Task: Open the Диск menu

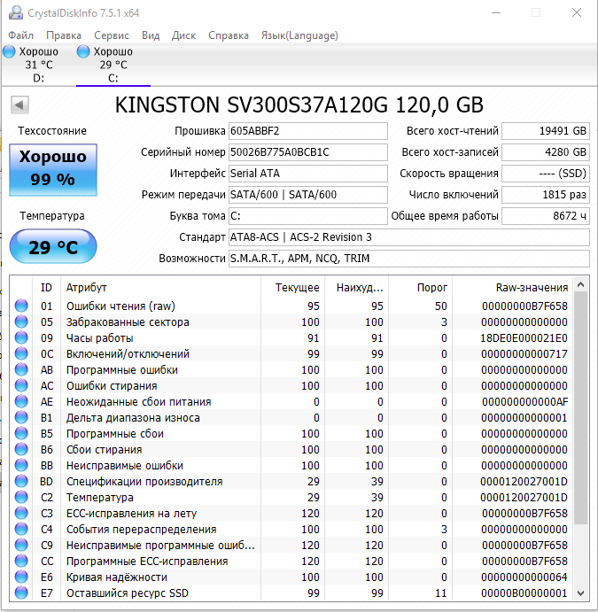Action: tap(184, 35)
